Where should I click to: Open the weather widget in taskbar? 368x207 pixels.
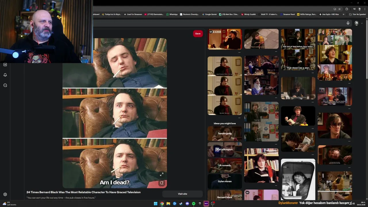[9, 204]
